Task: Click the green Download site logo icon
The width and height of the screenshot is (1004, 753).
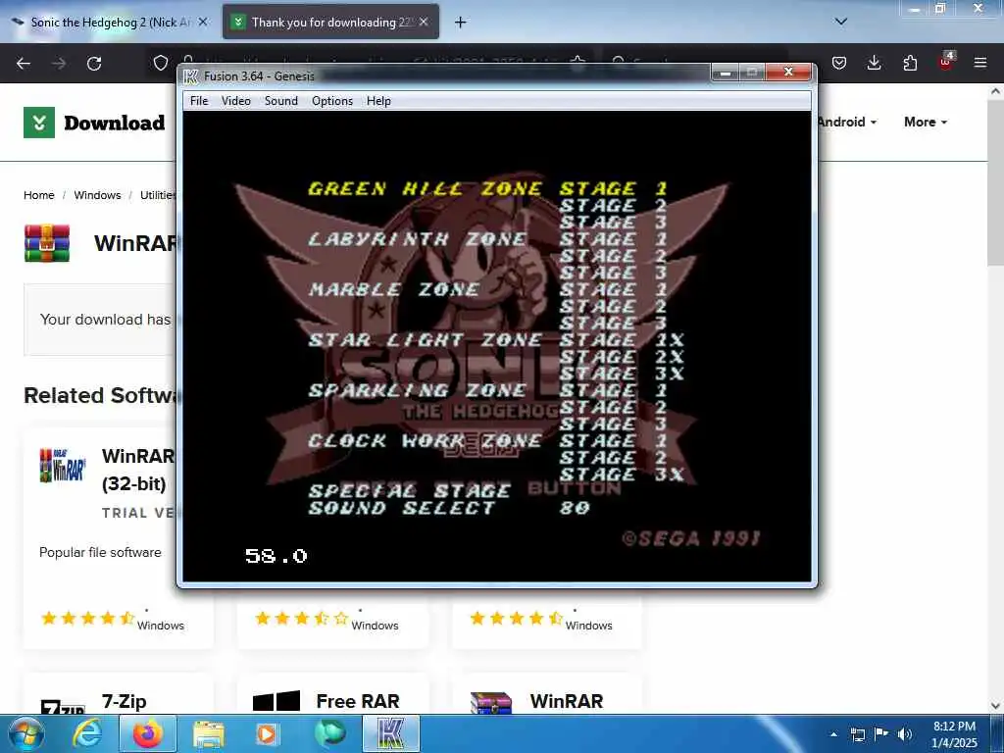Action: pos(39,123)
